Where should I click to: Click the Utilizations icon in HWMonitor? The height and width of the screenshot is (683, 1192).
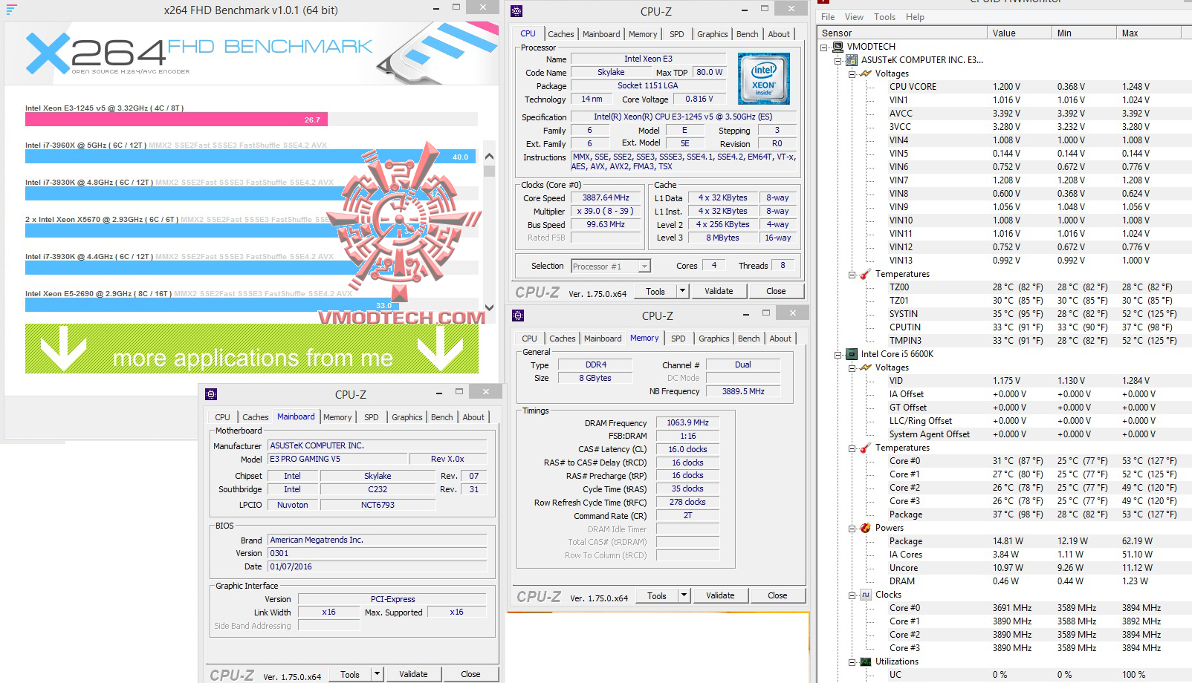(864, 661)
